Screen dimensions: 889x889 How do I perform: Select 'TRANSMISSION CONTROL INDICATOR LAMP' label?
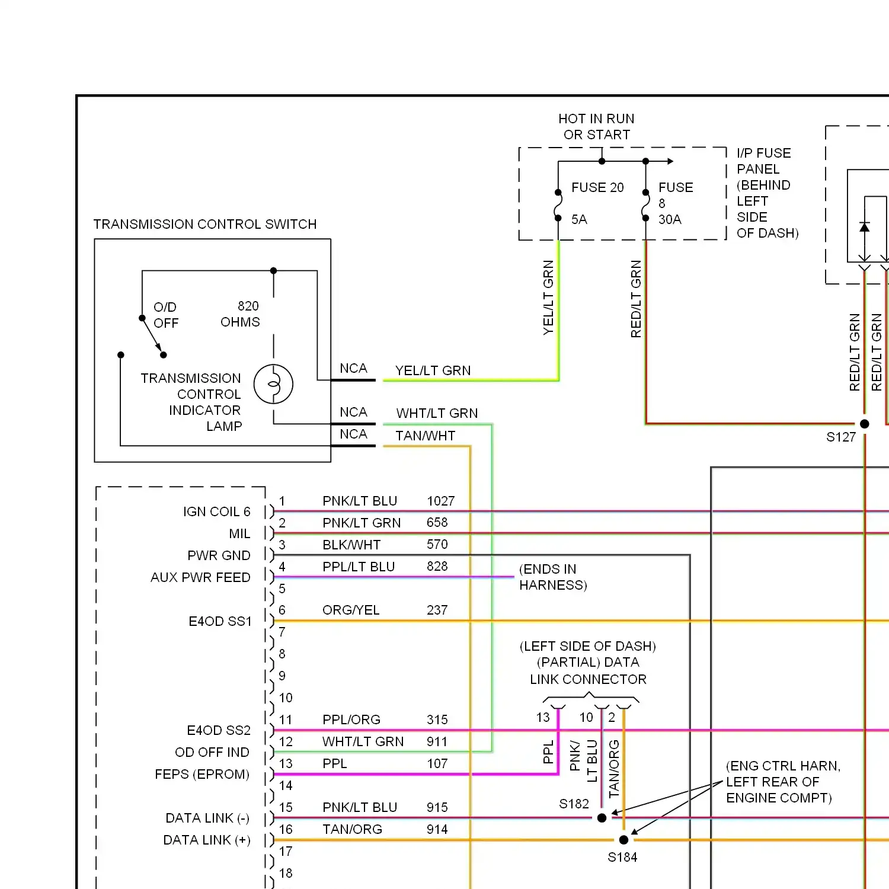tap(191, 402)
